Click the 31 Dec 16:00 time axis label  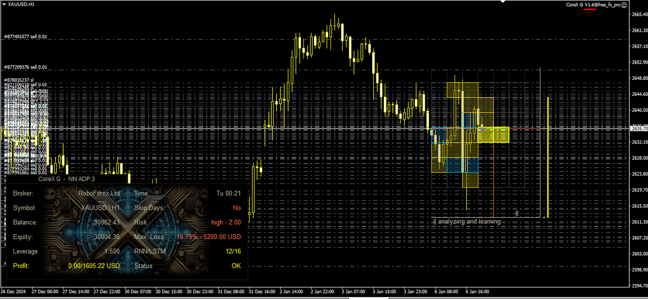(x=262, y=291)
